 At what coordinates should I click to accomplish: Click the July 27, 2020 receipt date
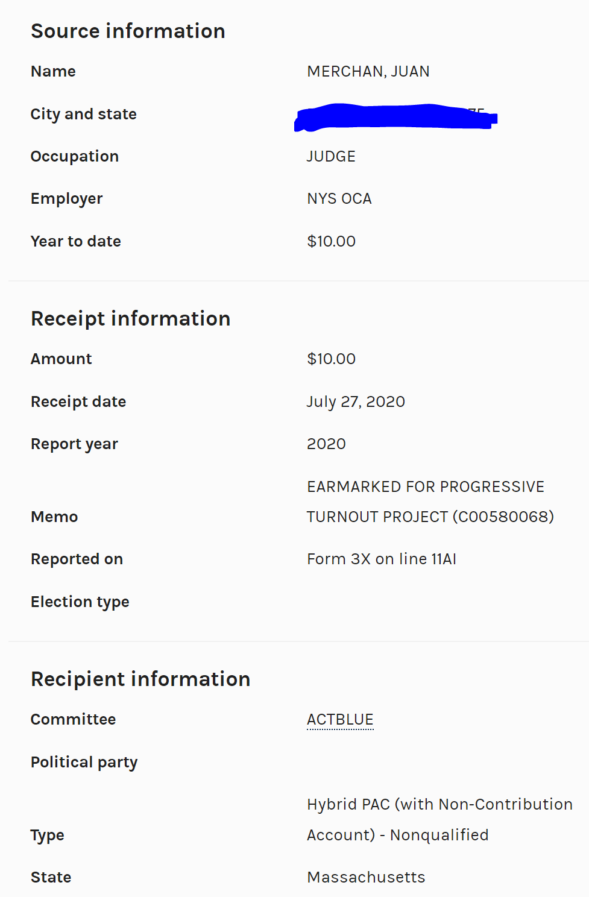(356, 402)
